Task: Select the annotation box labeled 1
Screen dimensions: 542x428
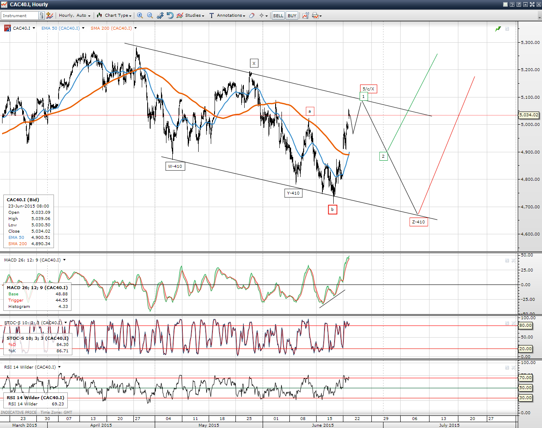Action: pyautogui.click(x=363, y=96)
